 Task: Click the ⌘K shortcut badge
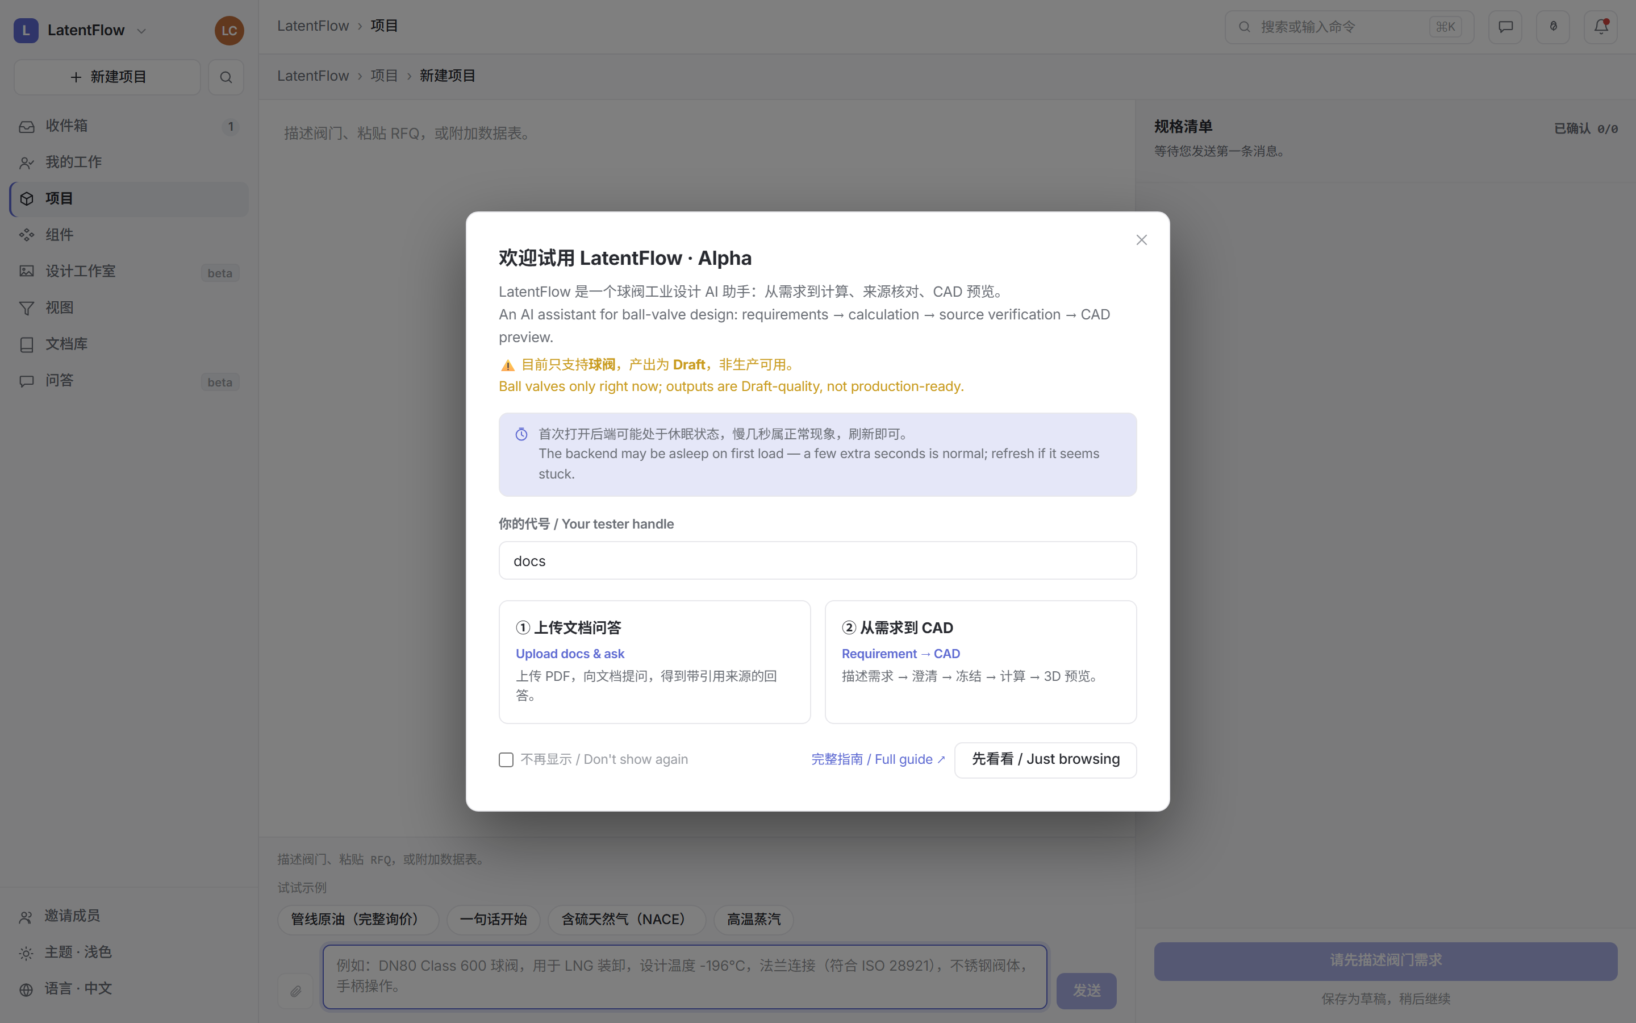(1445, 27)
